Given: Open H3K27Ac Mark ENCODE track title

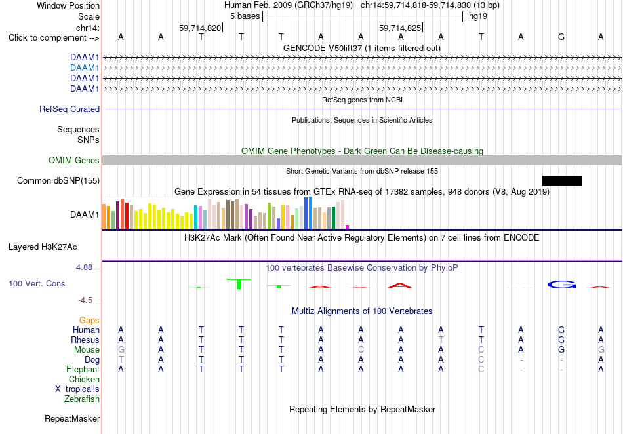Looking at the screenshot, I should point(362,238).
